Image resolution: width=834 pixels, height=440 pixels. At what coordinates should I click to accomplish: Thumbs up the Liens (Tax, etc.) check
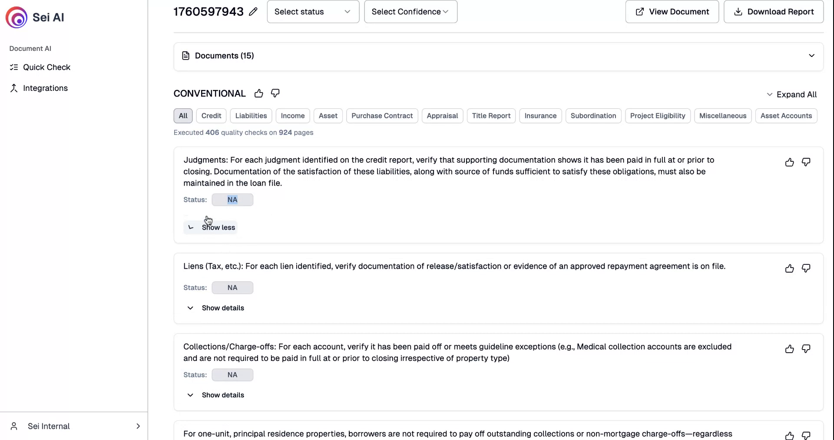click(x=789, y=269)
